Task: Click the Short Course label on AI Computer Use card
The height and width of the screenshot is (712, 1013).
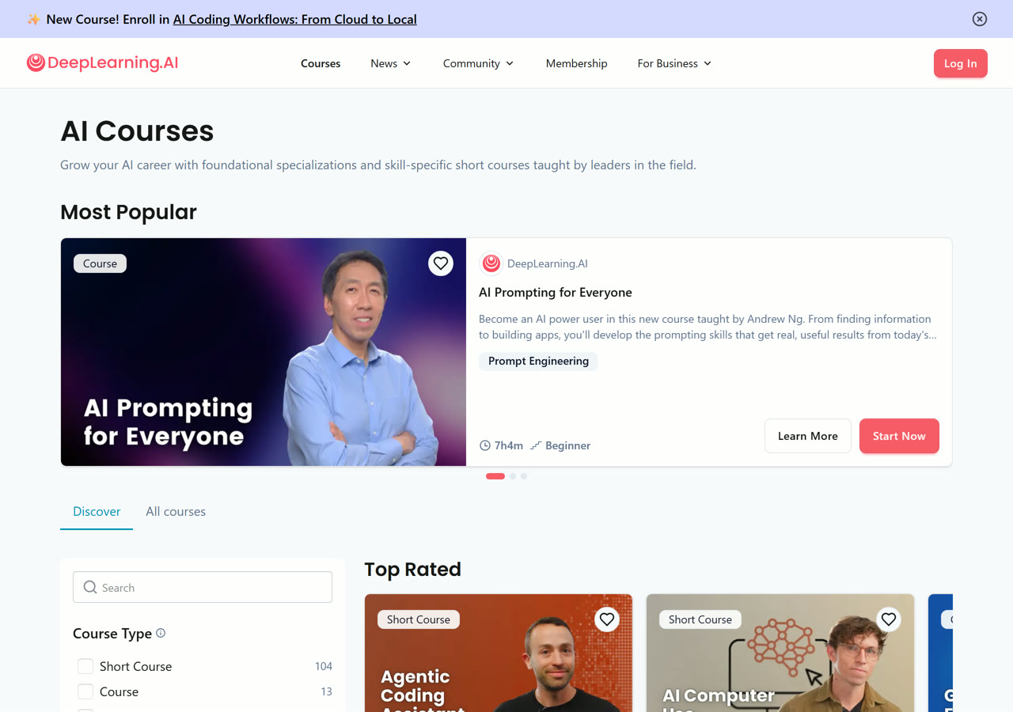Action: (700, 619)
